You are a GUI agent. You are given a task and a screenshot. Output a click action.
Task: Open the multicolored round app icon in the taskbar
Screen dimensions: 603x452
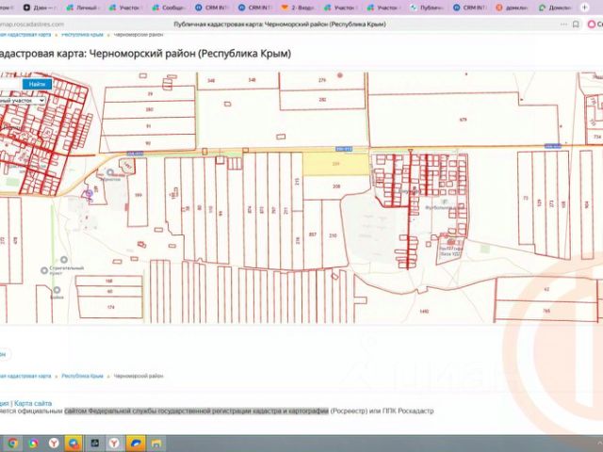coord(33,444)
